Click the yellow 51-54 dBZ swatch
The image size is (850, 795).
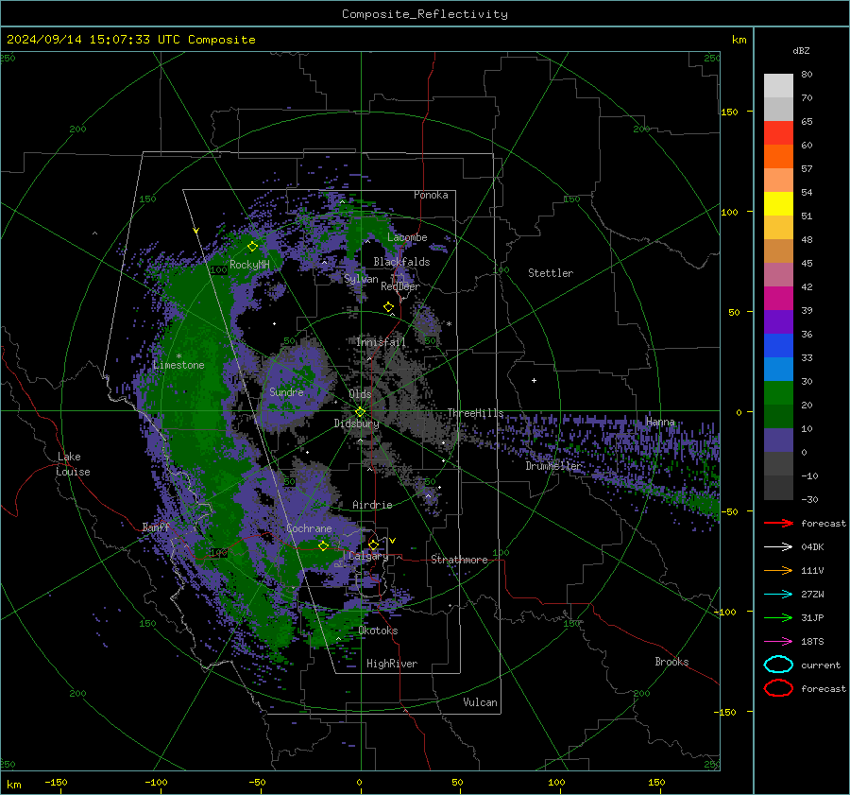coord(778,204)
